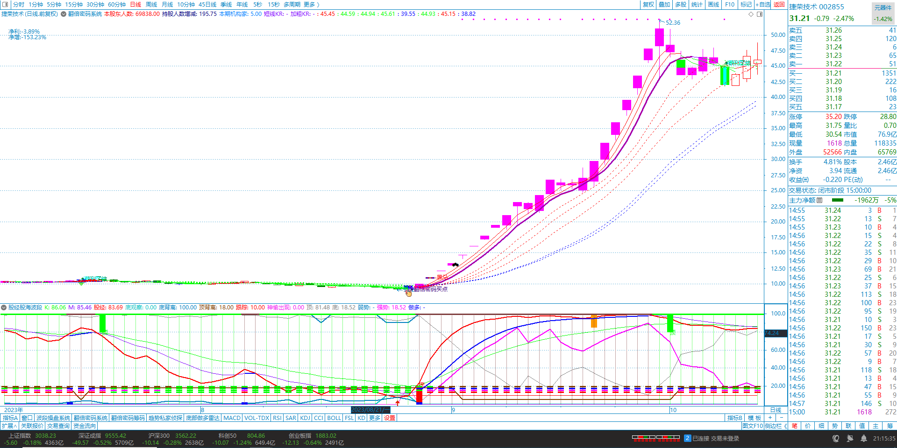The height and width of the screenshot is (448, 897).
Task: Open the red 设置 indicator settings
Action: pos(390,418)
